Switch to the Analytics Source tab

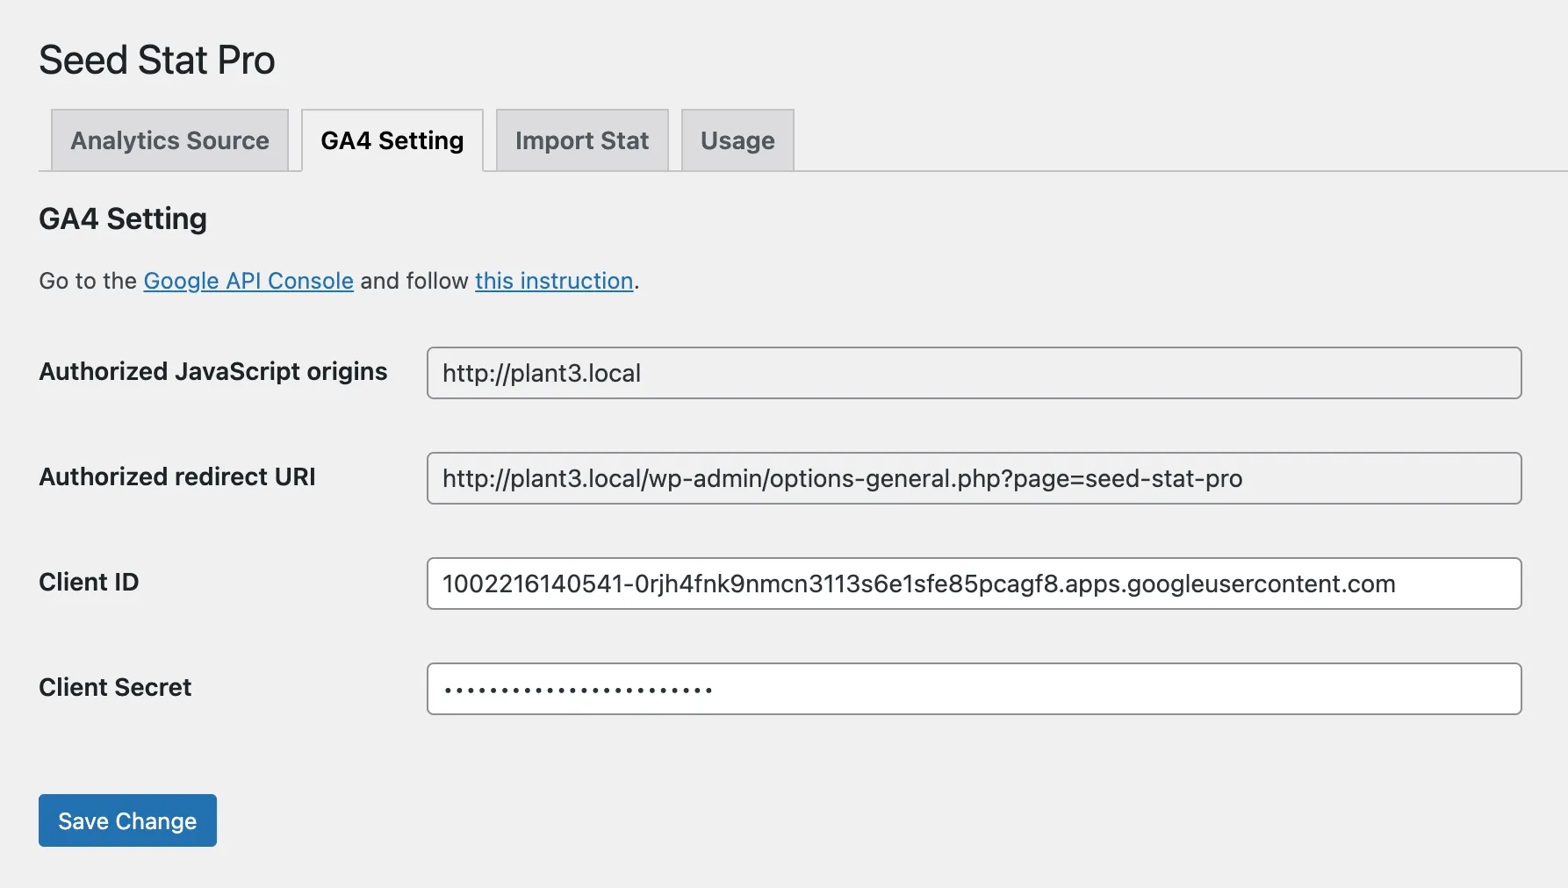click(x=169, y=140)
